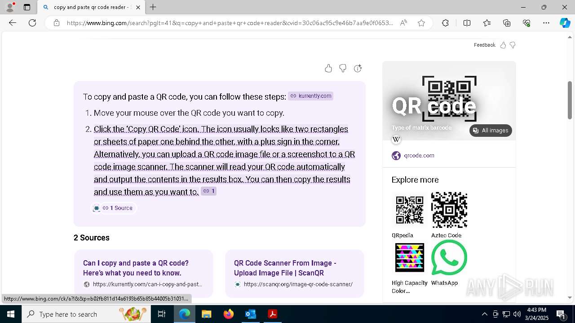Open Favorites list
Image resolution: width=575 pixels, height=323 pixels.
tap(487, 23)
